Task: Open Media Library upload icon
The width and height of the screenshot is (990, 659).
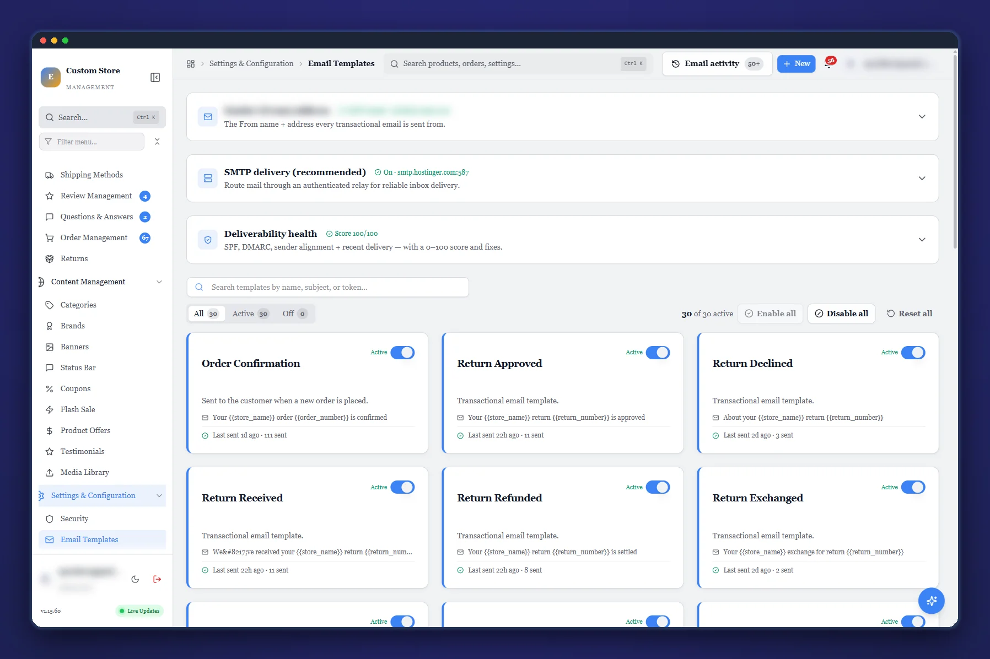Action: [50, 473]
